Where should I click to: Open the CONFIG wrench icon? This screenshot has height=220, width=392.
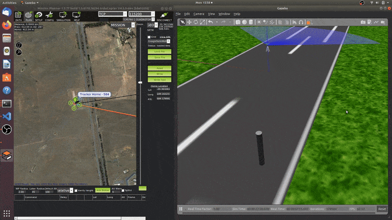point(49,16)
